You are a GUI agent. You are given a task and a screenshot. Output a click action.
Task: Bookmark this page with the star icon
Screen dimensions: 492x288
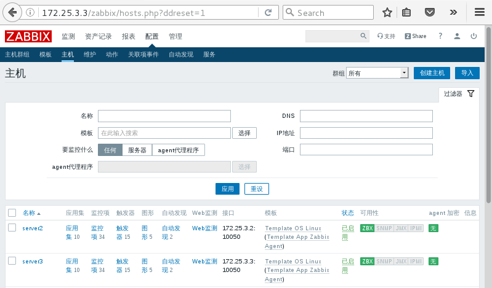[387, 12]
